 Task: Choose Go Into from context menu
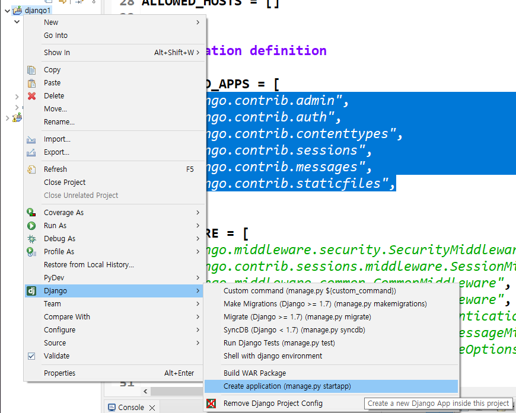coord(114,36)
